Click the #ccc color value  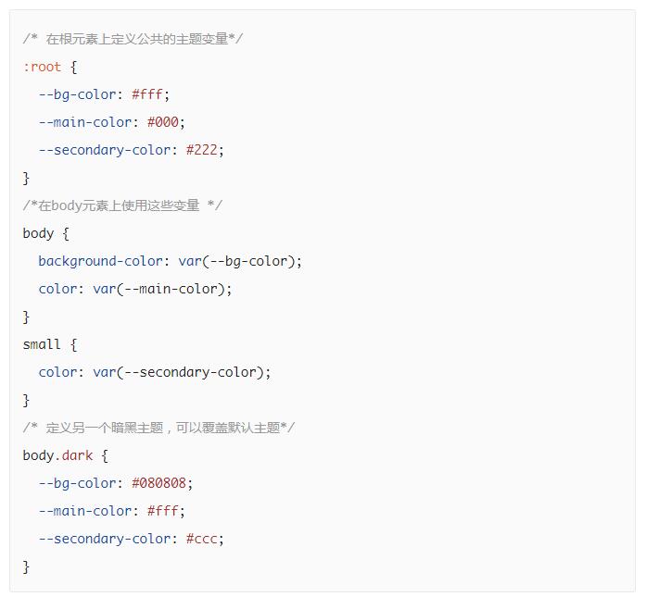[201, 539]
